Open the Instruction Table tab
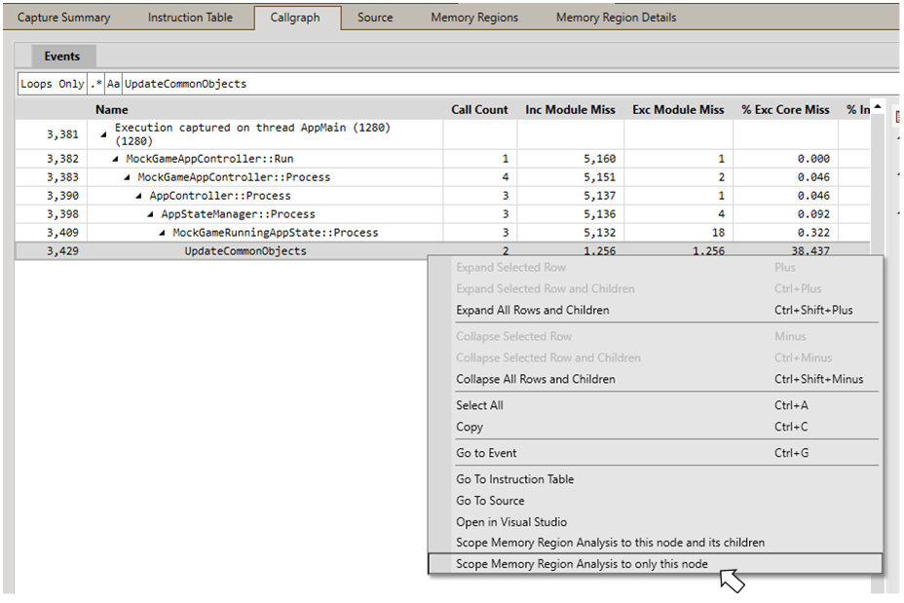The height and width of the screenshot is (603, 904). click(190, 18)
